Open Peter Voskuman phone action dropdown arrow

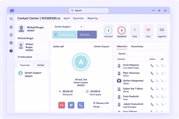click(165, 73)
